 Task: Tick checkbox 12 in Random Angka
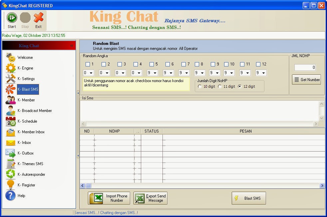(258, 64)
